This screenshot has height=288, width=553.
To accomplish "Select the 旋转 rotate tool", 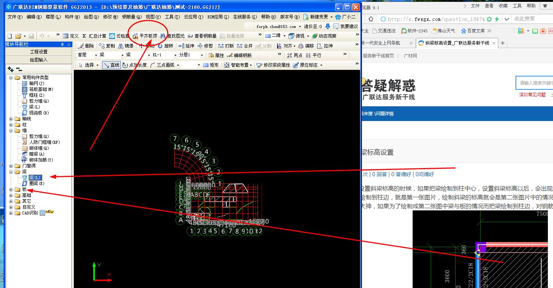I will coord(165,46).
